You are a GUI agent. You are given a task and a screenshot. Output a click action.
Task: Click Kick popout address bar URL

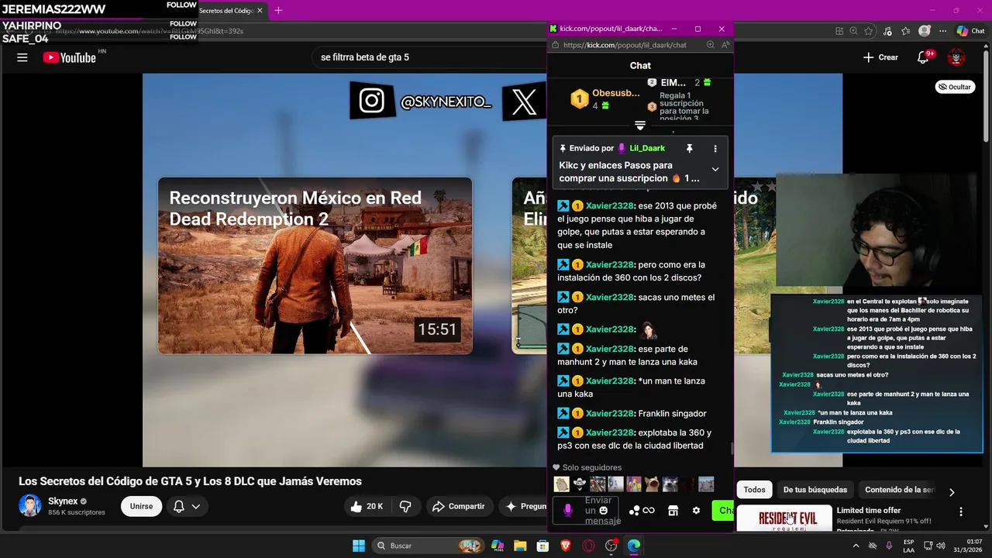click(x=625, y=45)
